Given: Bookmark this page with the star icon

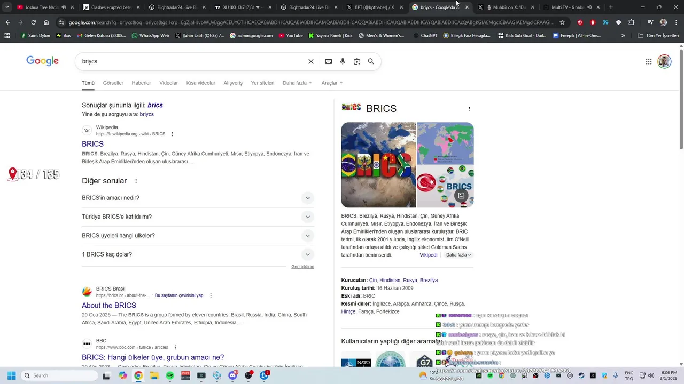Looking at the screenshot, I should (562, 22).
